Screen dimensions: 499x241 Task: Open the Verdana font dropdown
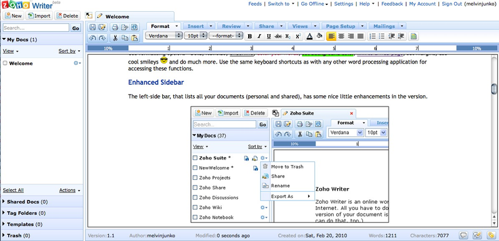pyautogui.click(x=163, y=36)
